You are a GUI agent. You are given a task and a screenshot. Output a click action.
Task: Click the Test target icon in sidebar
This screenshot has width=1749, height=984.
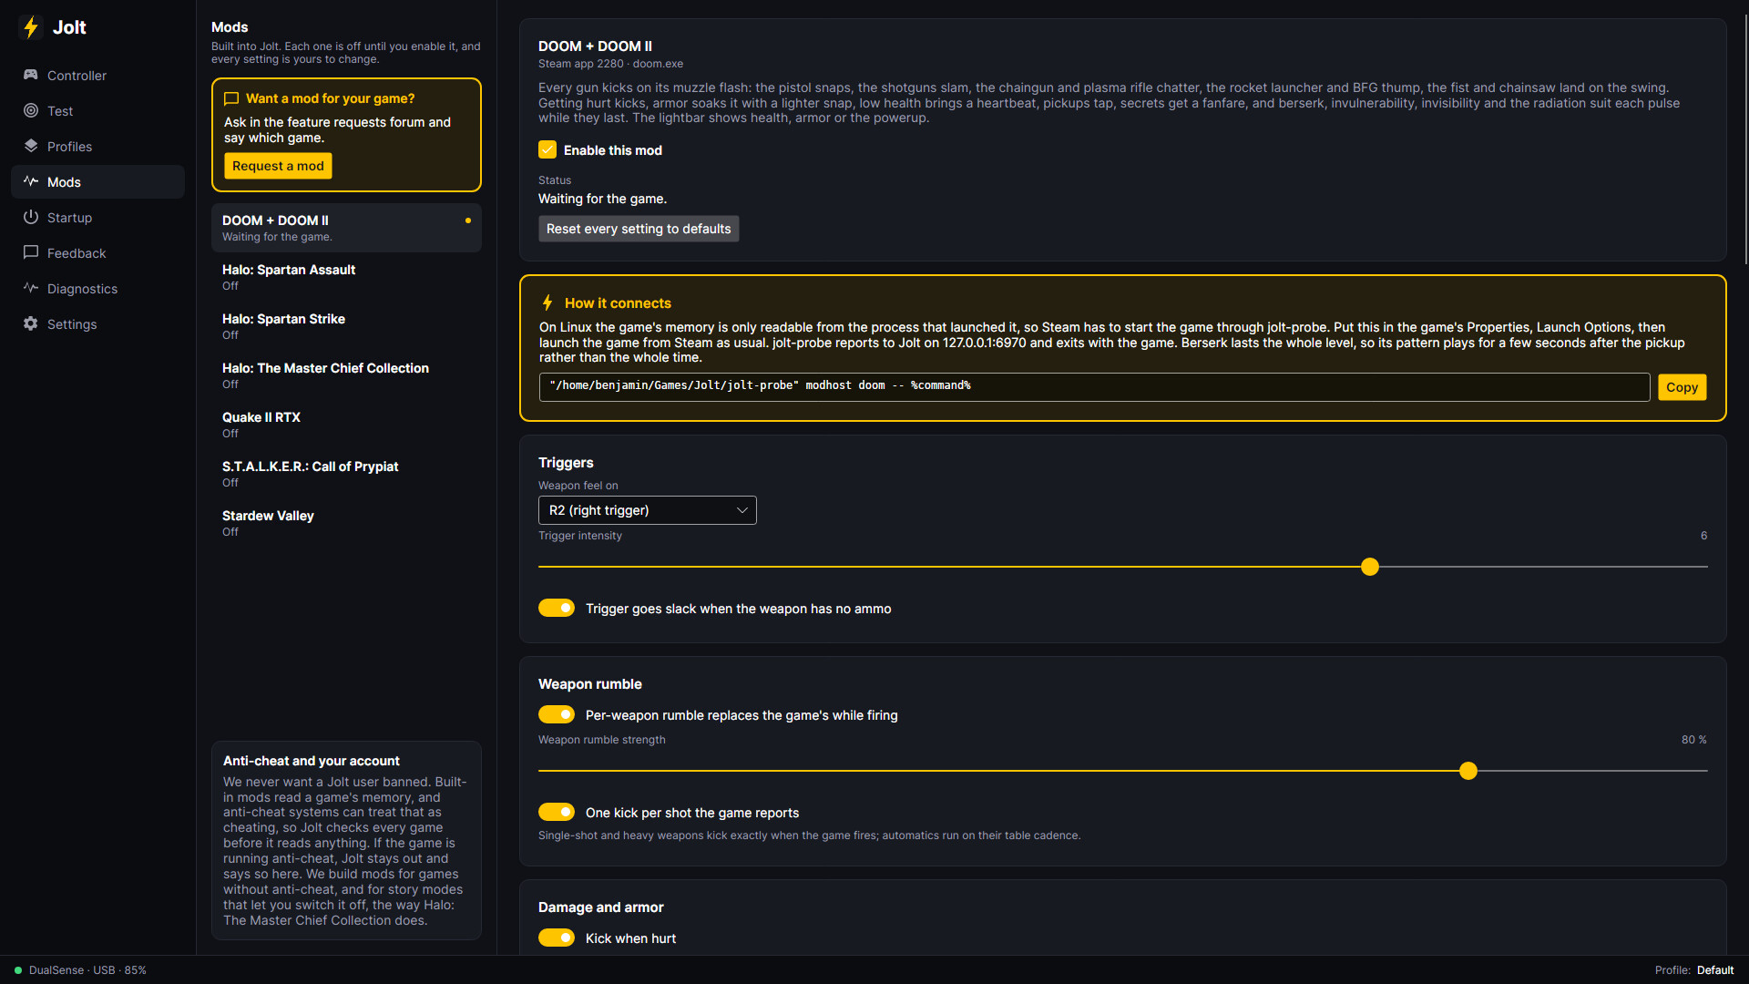[x=31, y=110]
